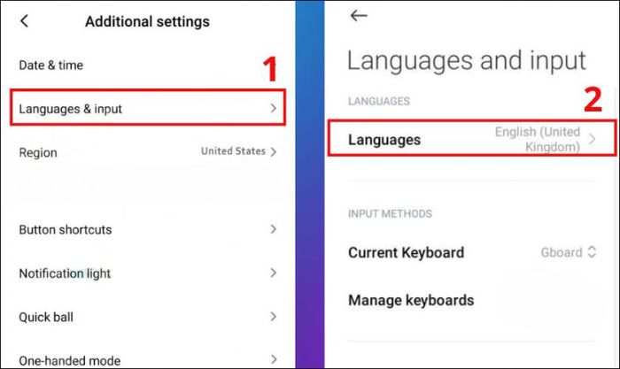Tap the chevron on Languages & input row
Screen dimensions: 620x369
(273, 108)
